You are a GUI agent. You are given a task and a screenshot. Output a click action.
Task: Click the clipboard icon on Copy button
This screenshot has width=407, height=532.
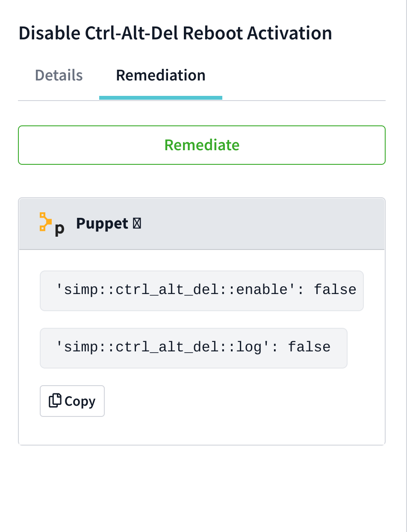click(55, 401)
